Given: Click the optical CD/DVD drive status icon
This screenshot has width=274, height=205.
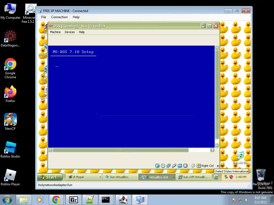Looking at the screenshot, I should pos(163,166).
